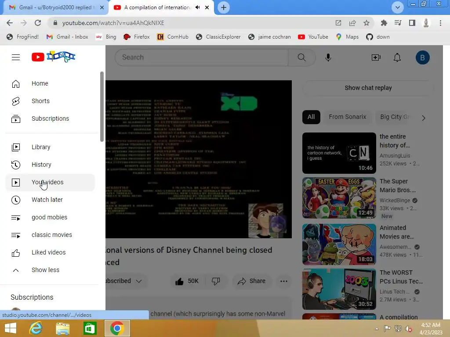Open the Animated Movies are video thumbnail
This screenshot has width=450, height=337.
pos(339,244)
